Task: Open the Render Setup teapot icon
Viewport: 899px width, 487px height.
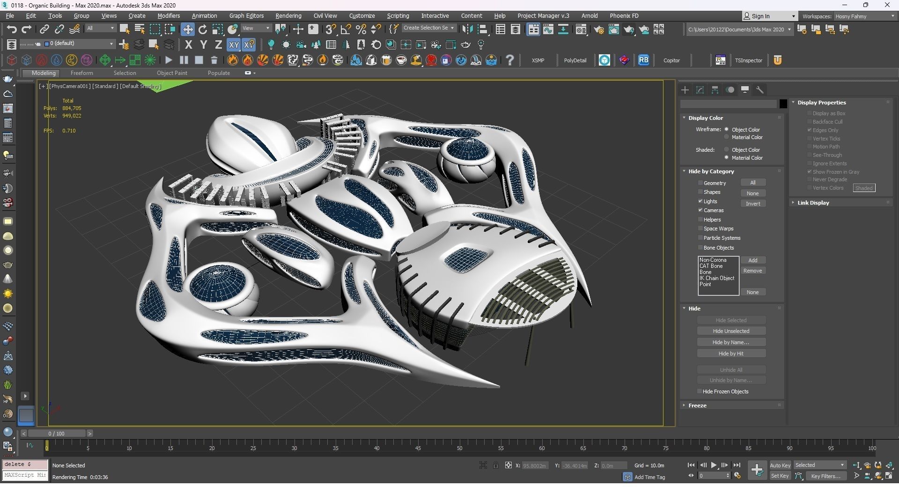Action: 599,30
